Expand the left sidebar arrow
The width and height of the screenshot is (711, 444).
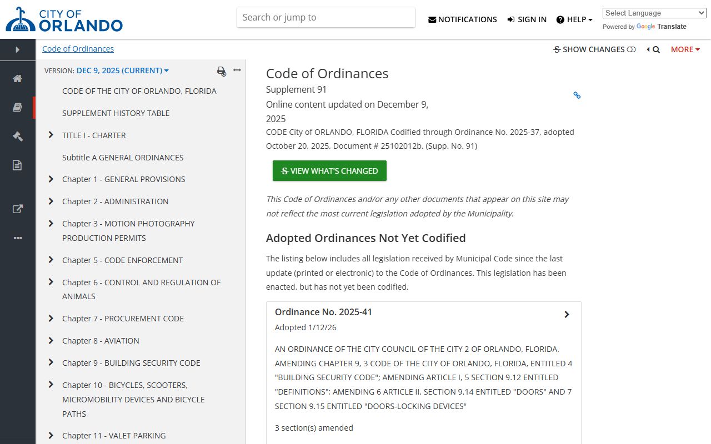[x=18, y=49]
